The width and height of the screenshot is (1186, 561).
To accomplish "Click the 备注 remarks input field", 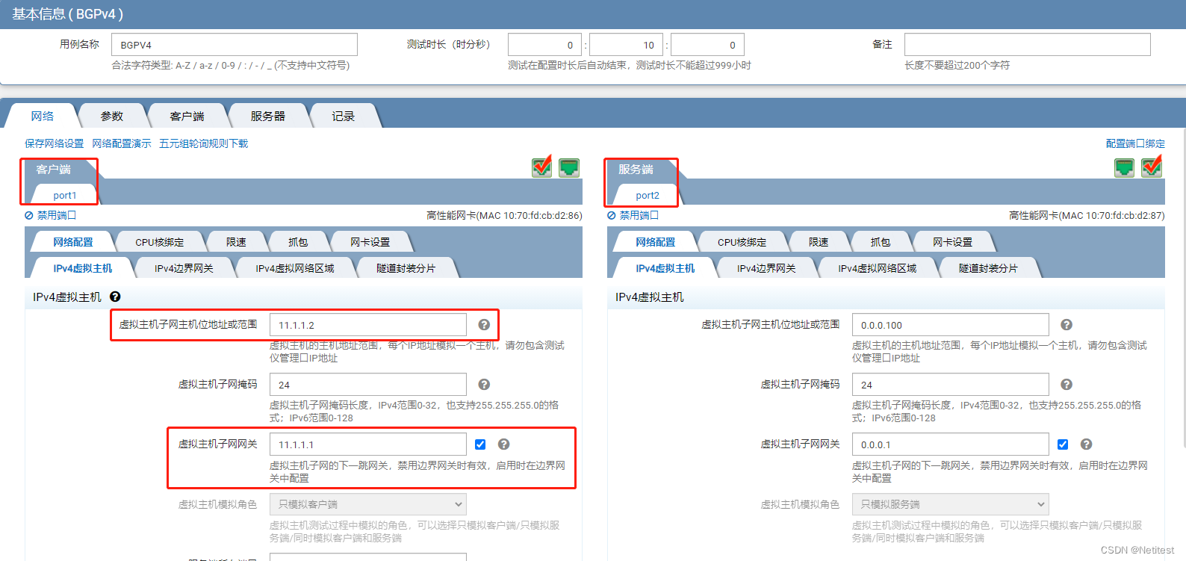I will (x=1028, y=45).
